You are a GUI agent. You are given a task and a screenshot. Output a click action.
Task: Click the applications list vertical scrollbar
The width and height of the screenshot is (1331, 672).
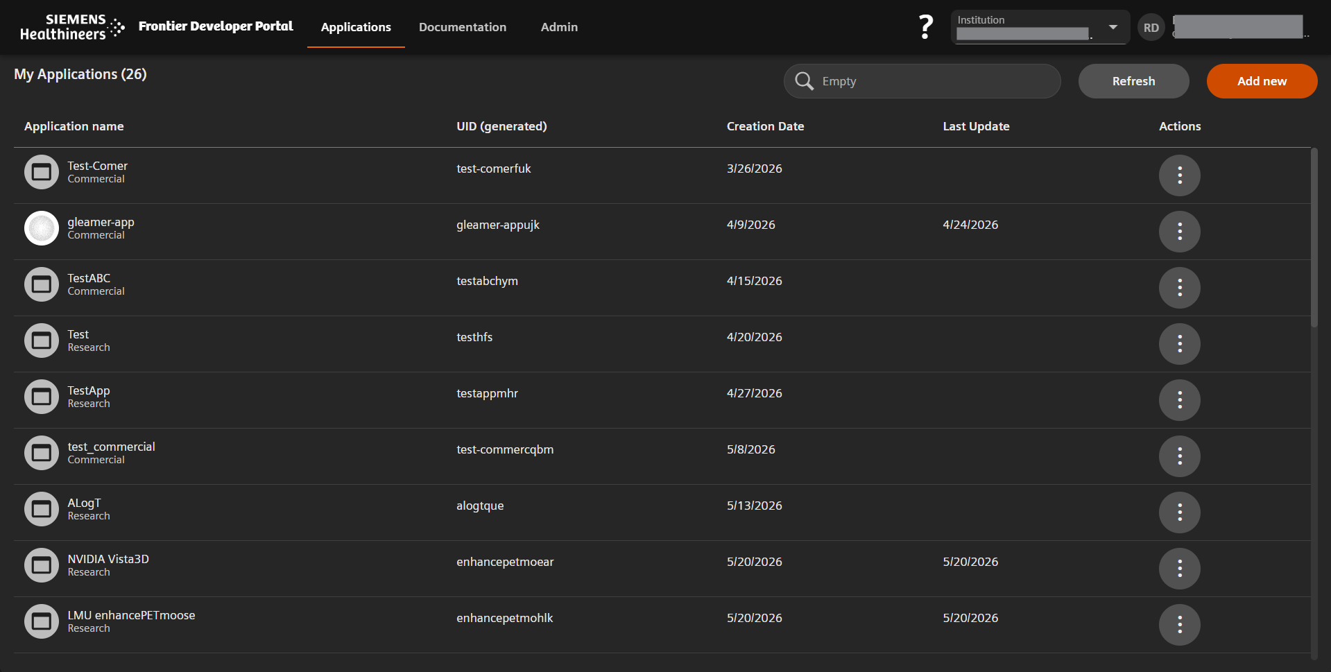1314,237
